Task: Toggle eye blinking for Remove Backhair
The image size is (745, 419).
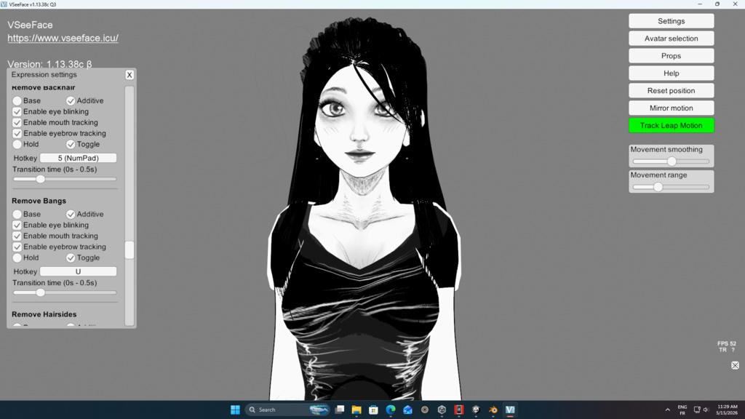Action: coord(17,111)
